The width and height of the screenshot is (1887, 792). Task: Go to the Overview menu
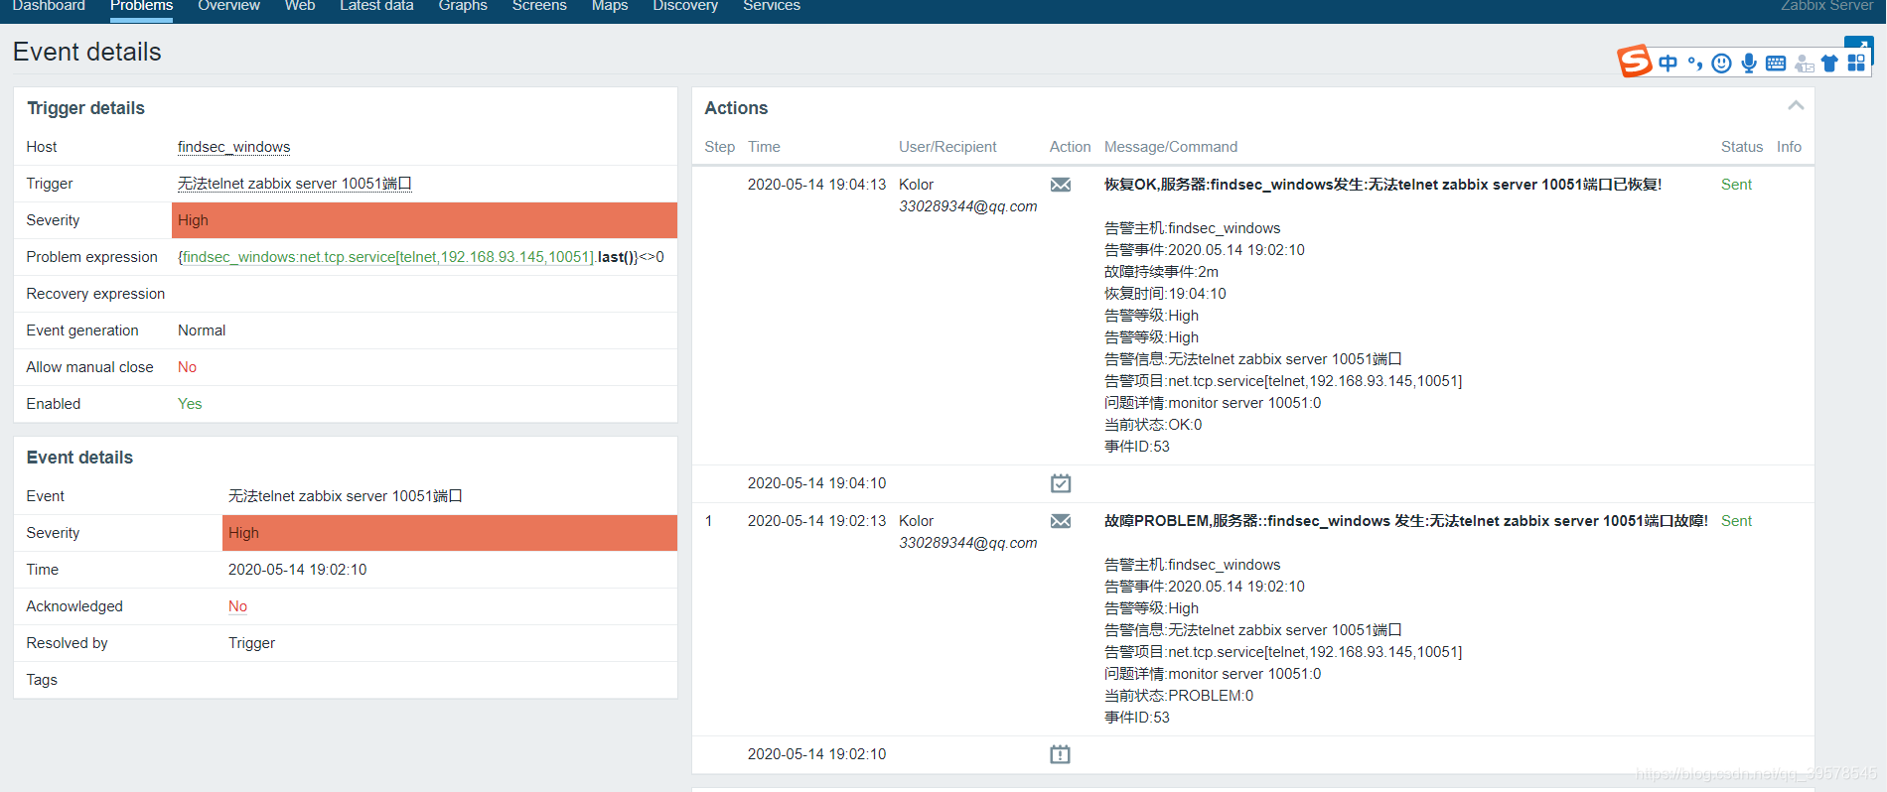(x=228, y=6)
